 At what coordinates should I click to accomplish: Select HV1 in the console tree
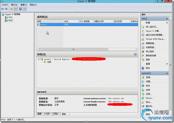click(10, 17)
